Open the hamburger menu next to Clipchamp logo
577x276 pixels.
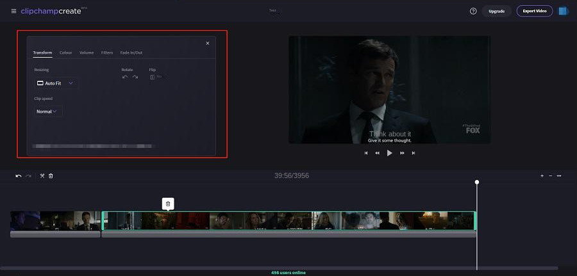pos(14,11)
